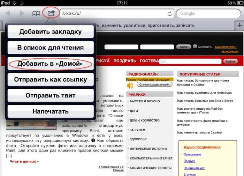The width and height of the screenshot is (244, 176).
Task: Open the В стихах link
Action: (190, 175)
